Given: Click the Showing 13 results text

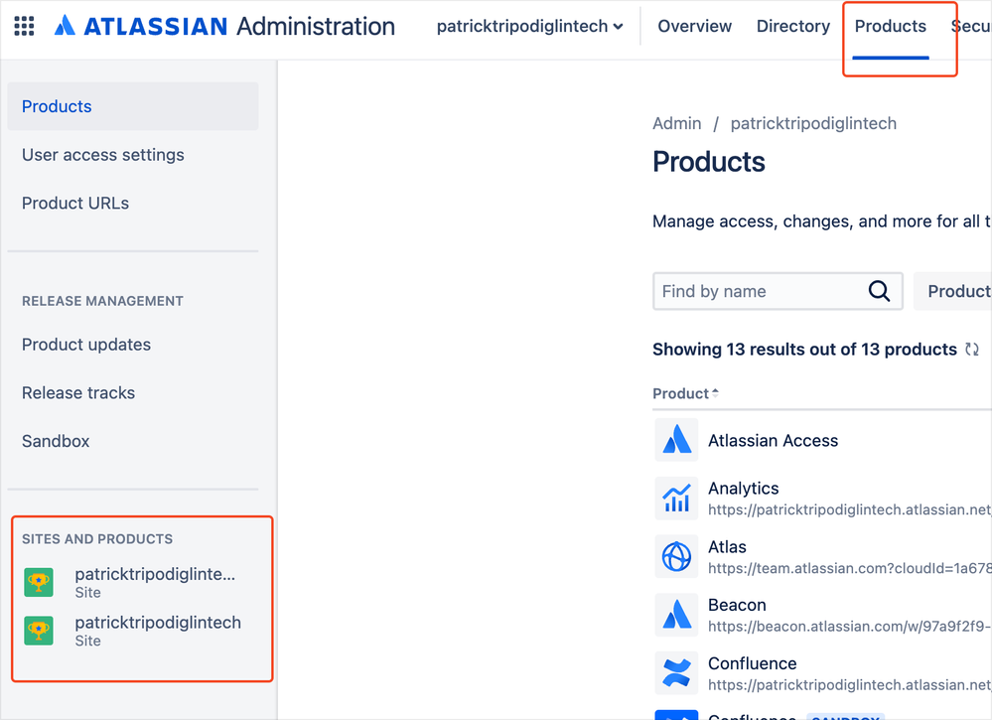Looking at the screenshot, I should coord(804,350).
